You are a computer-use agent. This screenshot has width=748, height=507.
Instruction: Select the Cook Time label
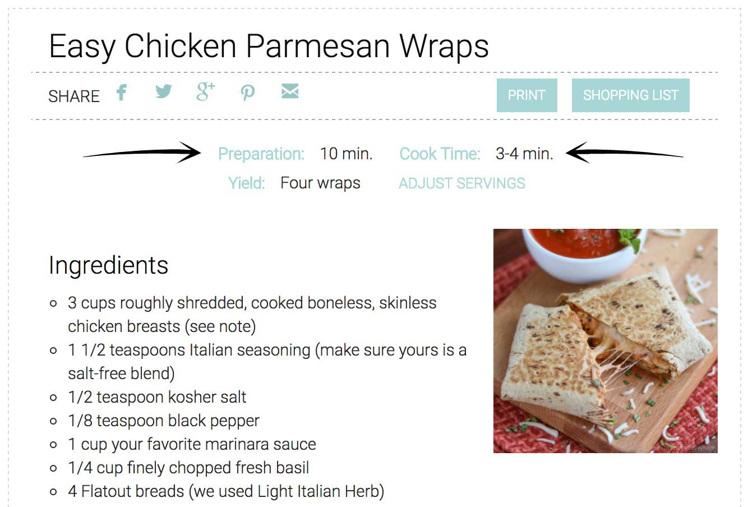click(x=440, y=154)
